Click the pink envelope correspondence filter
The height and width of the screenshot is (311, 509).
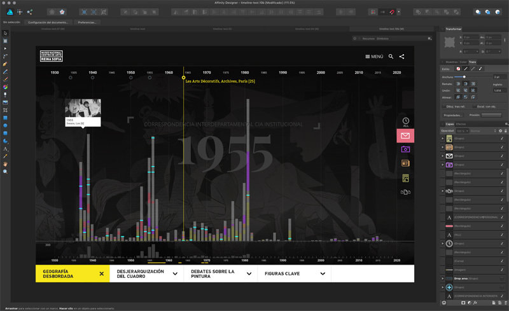coord(405,135)
